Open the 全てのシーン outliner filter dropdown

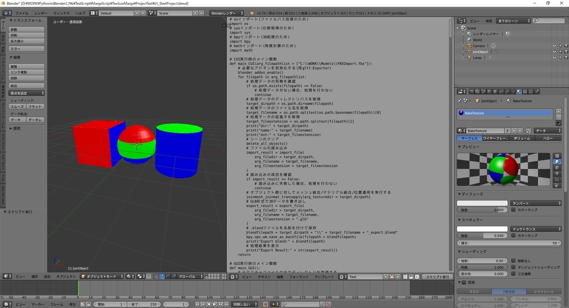(x=513, y=21)
